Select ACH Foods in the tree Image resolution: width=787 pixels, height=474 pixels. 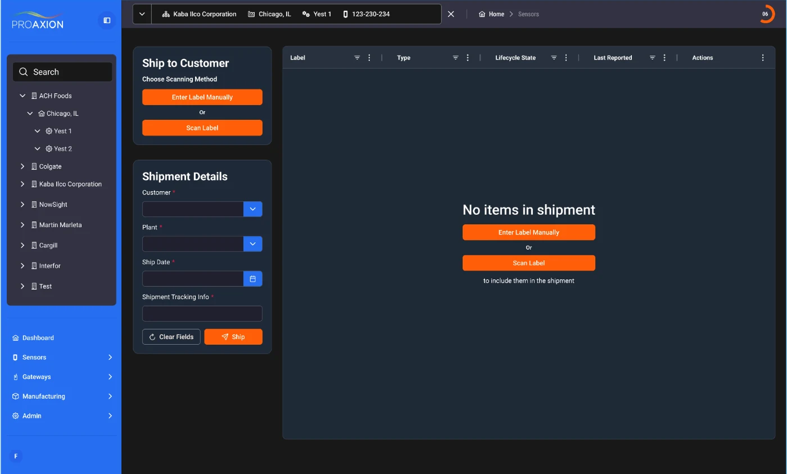[52, 96]
